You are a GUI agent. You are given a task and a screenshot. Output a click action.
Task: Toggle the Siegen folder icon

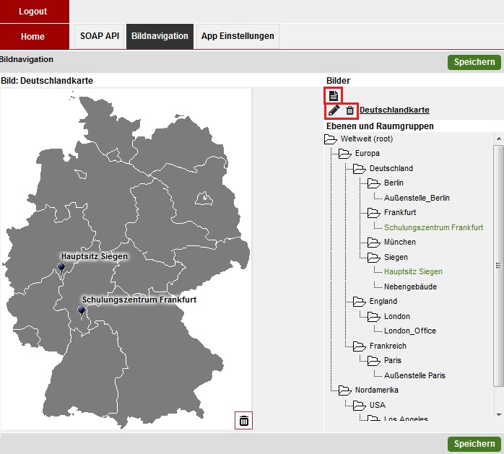pyautogui.click(x=374, y=258)
